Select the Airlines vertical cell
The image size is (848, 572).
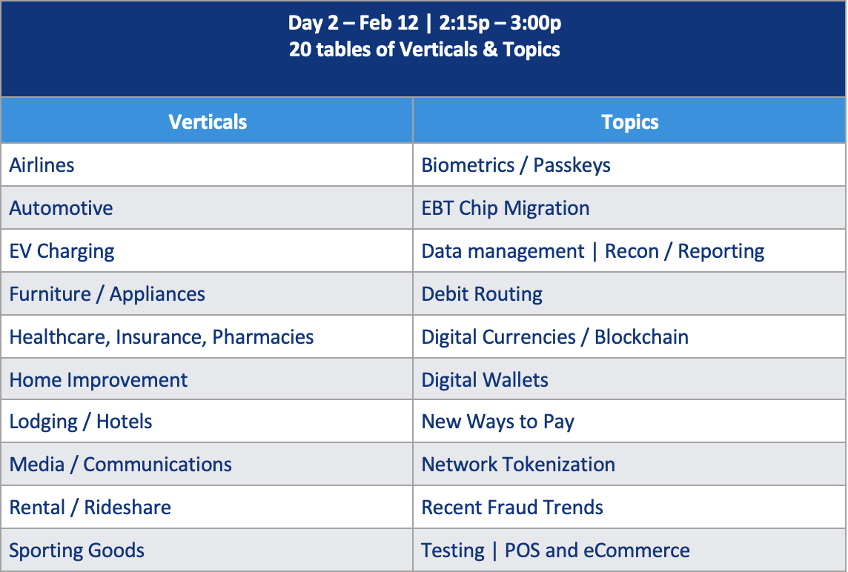coord(207,165)
